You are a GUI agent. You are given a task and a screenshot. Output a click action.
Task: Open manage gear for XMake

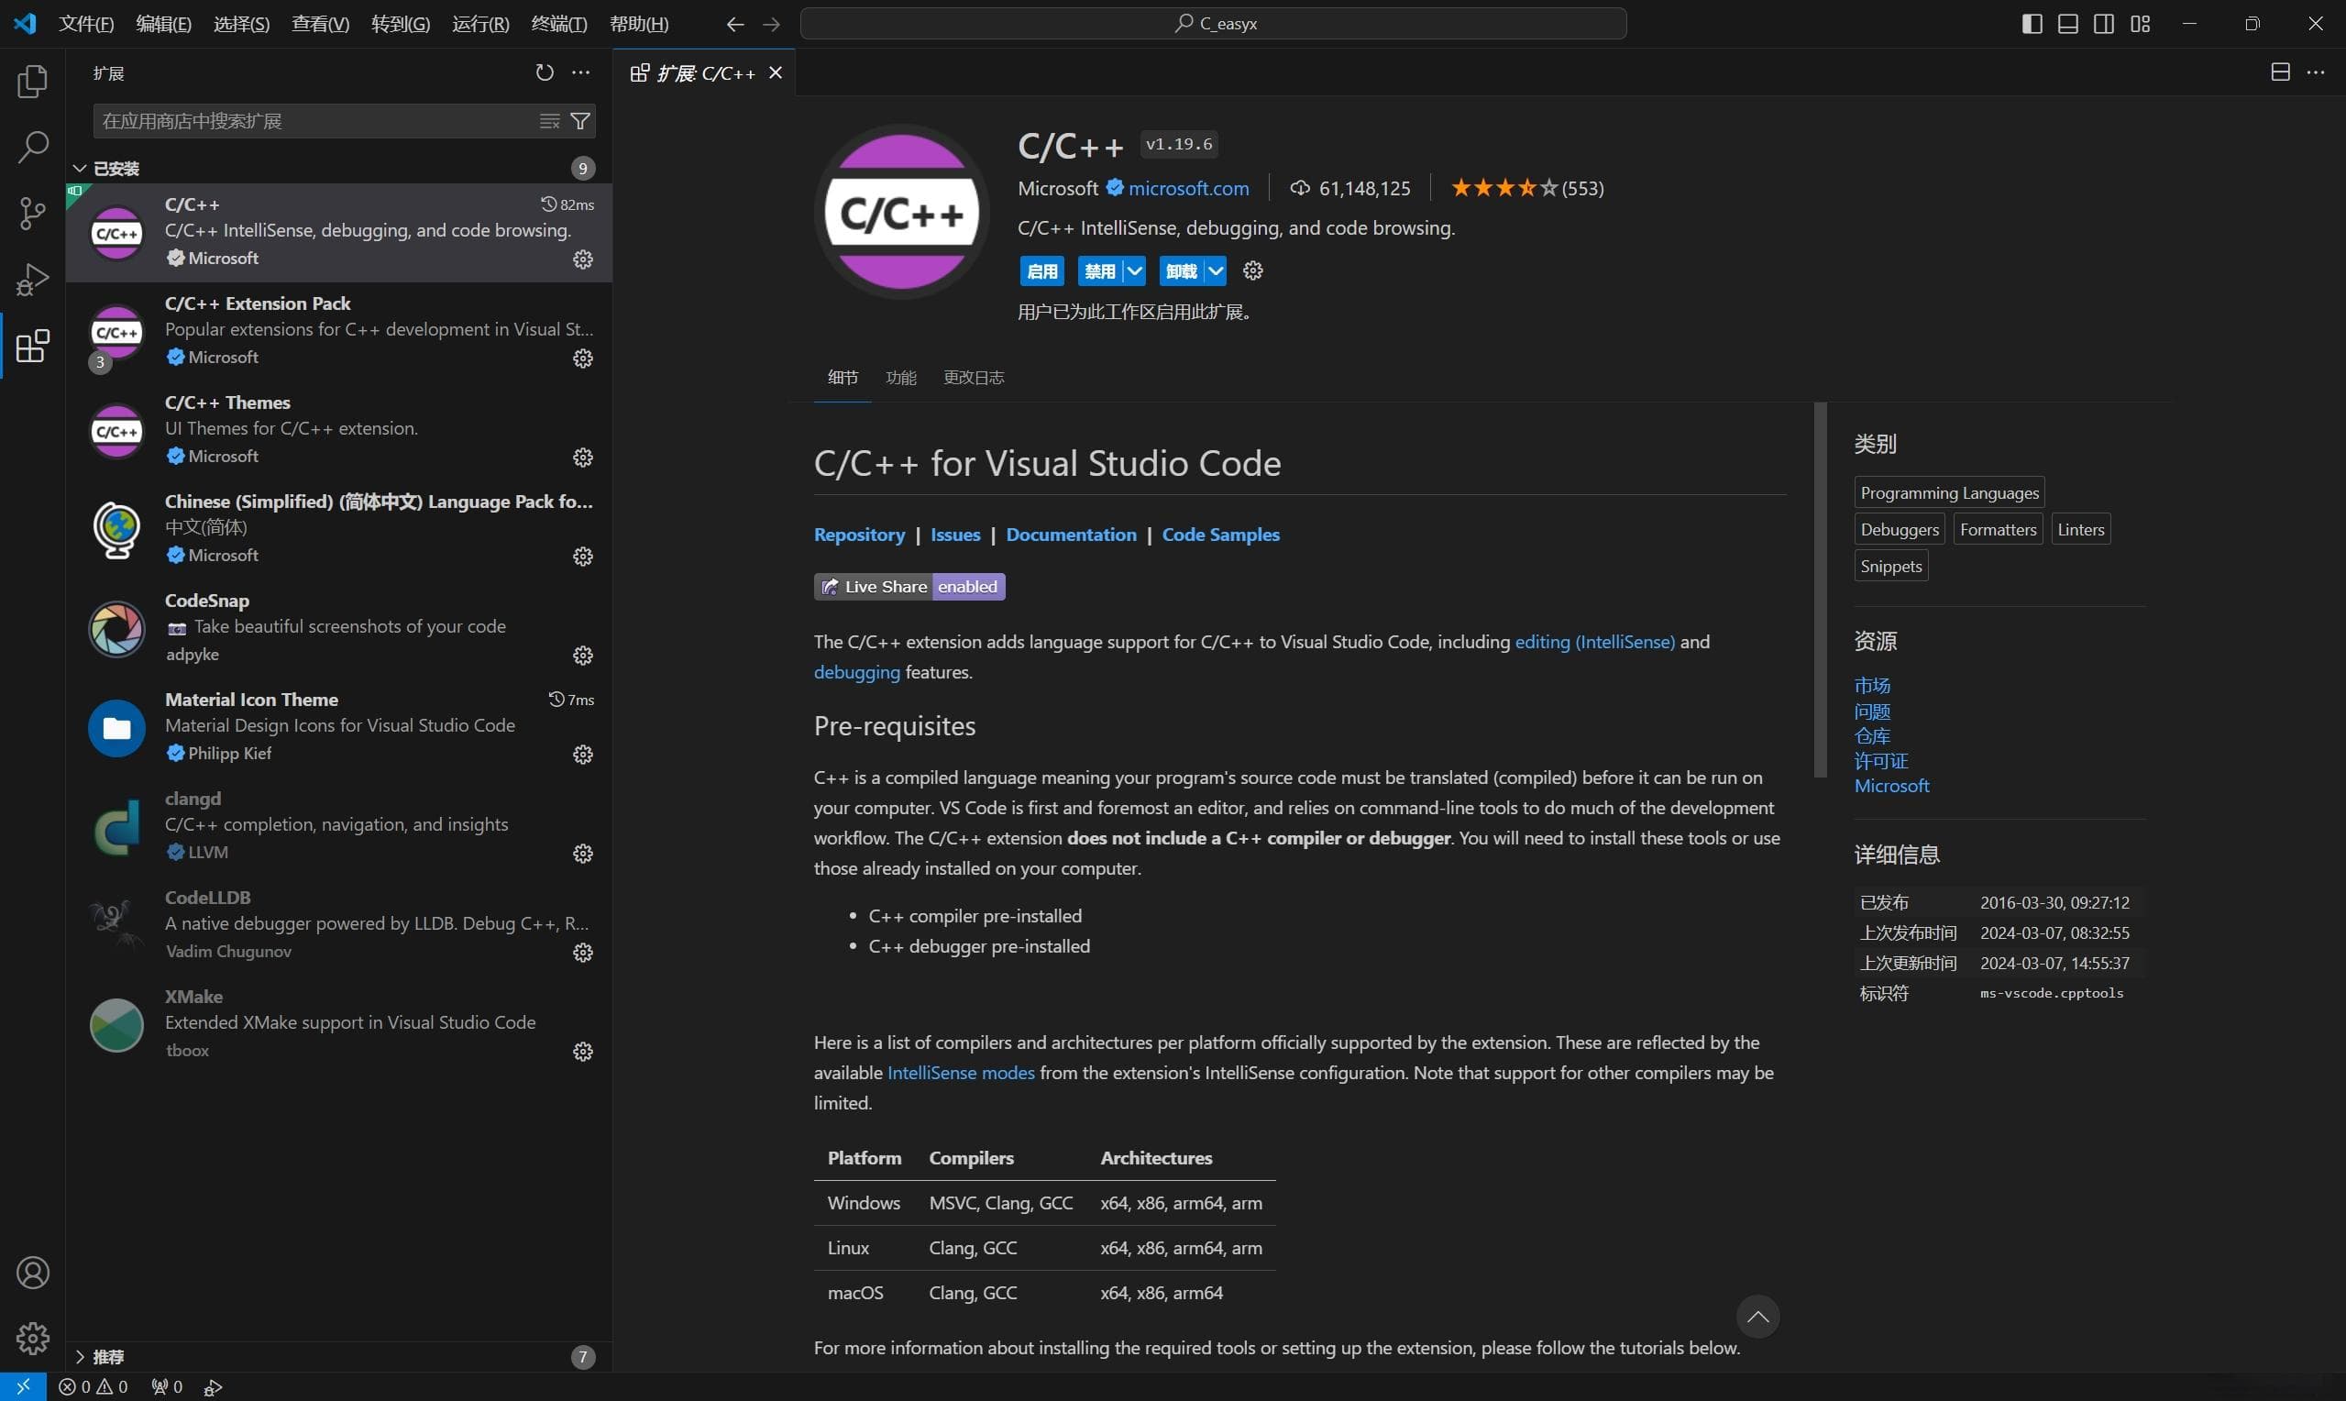583,1052
